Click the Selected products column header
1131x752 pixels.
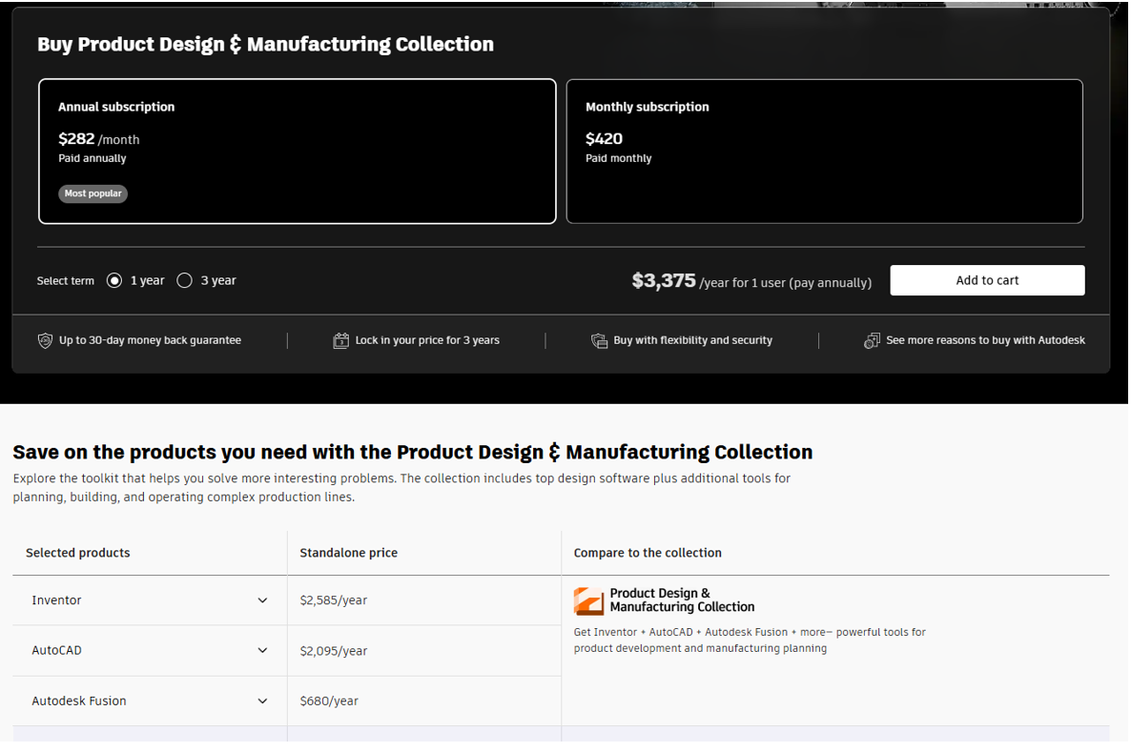(x=78, y=553)
